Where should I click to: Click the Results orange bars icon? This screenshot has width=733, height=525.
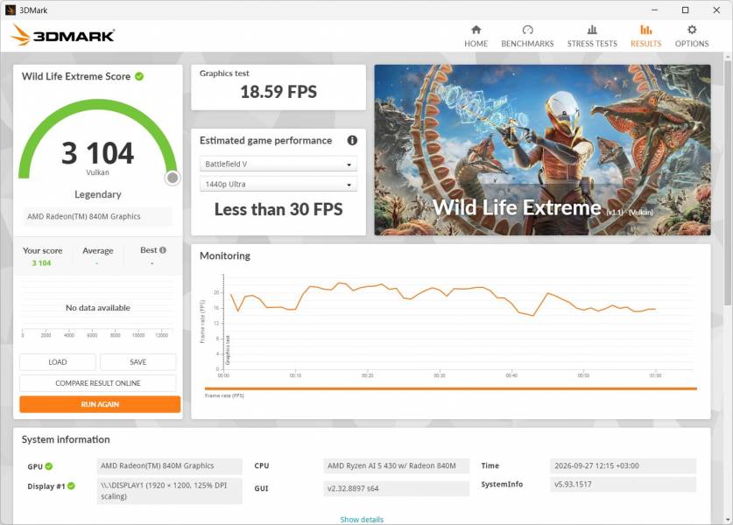point(645,30)
